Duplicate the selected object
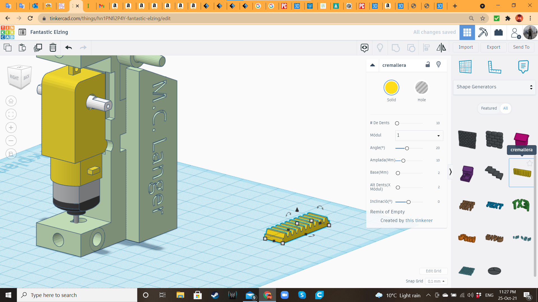This screenshot has height=302, width=538. pyautogui.click(x=38, y=48)
